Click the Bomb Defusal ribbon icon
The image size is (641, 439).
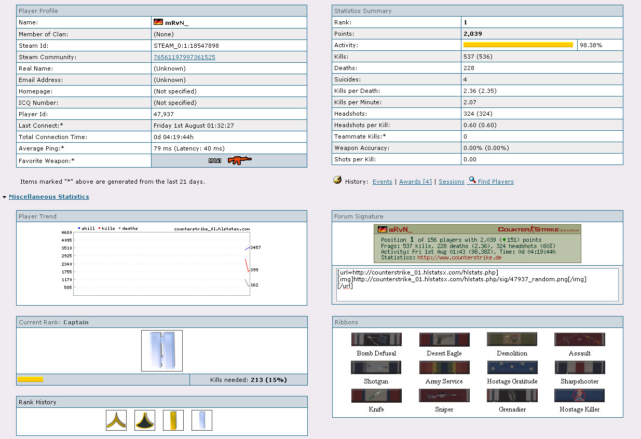click(x=376, y=340)
